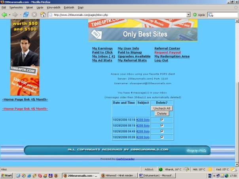Click the Reload page toolbar icon
239x179 pixels.
26,15
